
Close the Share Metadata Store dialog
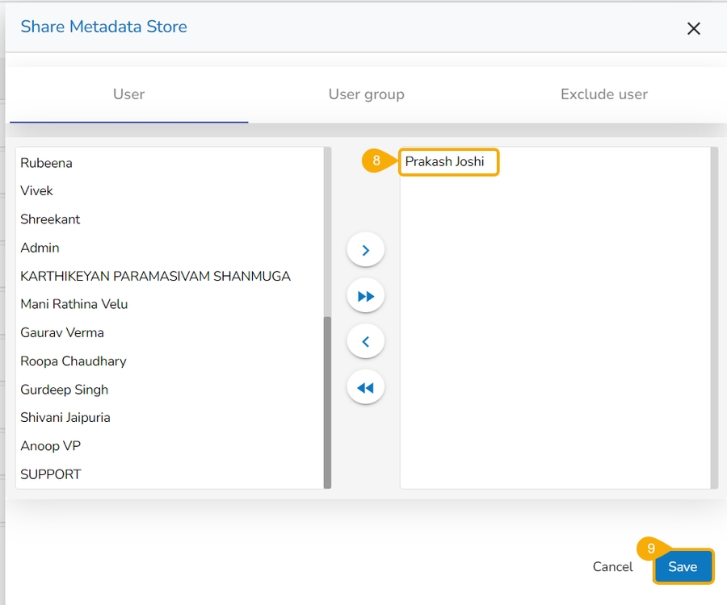(693, 29)
